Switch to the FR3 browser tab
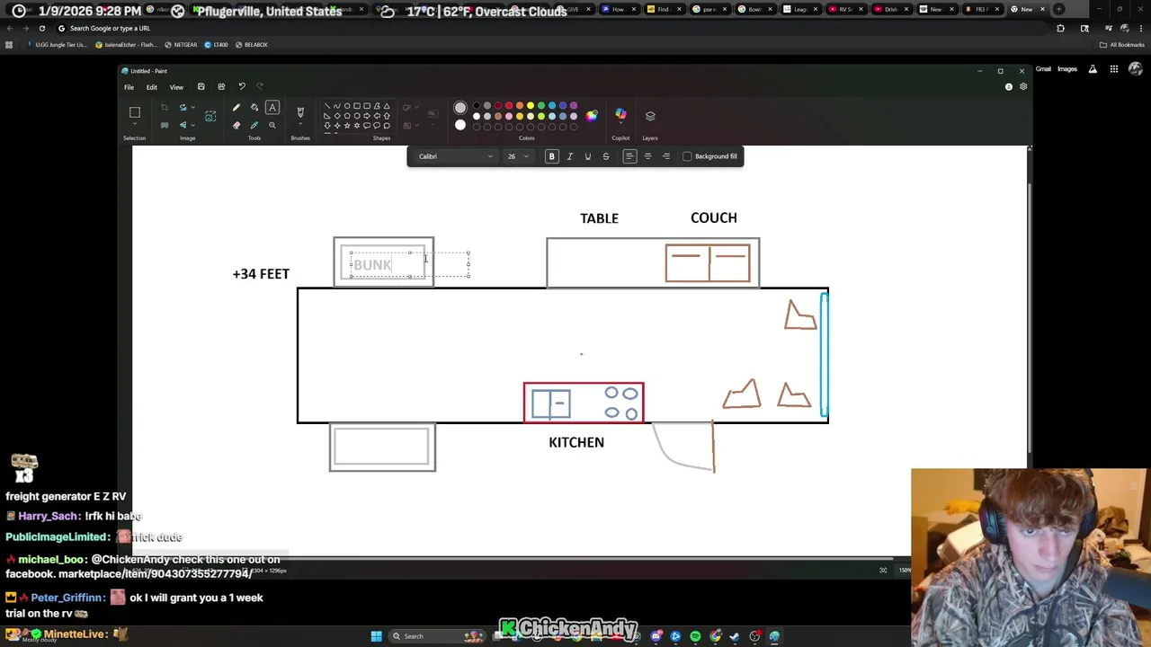The image size is (1151, 647). pyautogui.click(x=981, y=9)
